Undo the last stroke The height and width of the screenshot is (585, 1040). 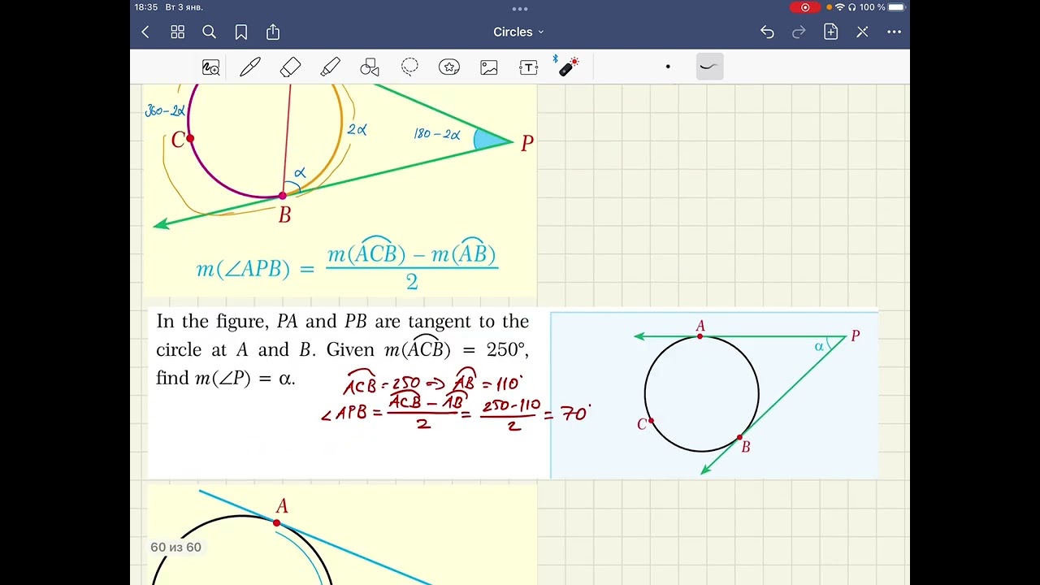(x=767, y=32)
